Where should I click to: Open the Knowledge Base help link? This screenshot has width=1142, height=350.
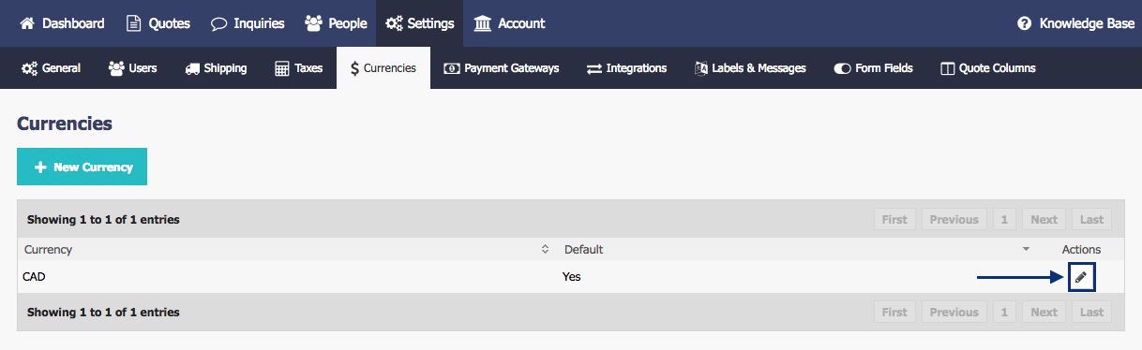pos(1075,23)
